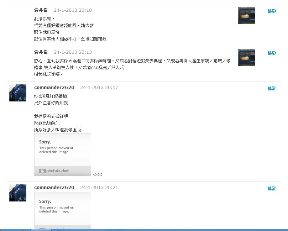Open username 倉井影 on 20:10 comment
This screenshot has height=231, width=288.
click(41, 10)
